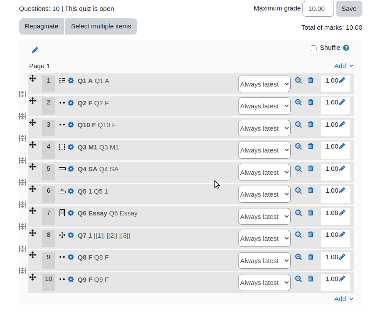Image resolution: width=383 pixels, height=312 pixels.
Task: Open version dropdown for Q3 M1
Action: pos(264,150)
